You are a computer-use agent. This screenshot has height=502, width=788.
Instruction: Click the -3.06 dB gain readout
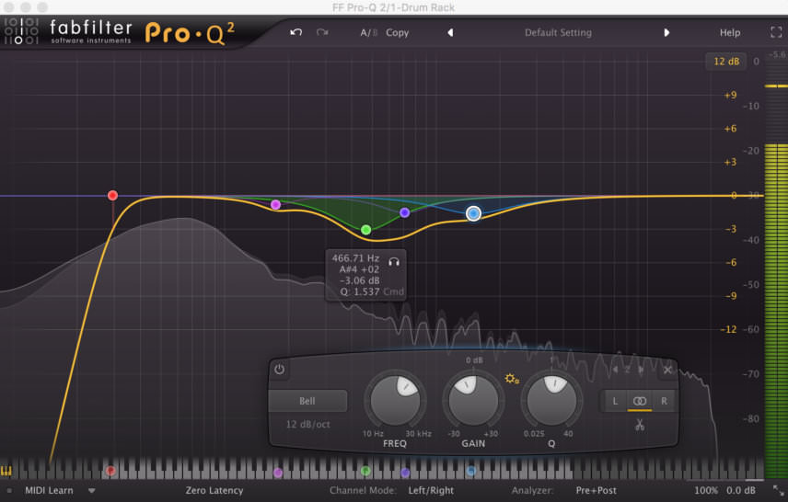click(359, 280)
